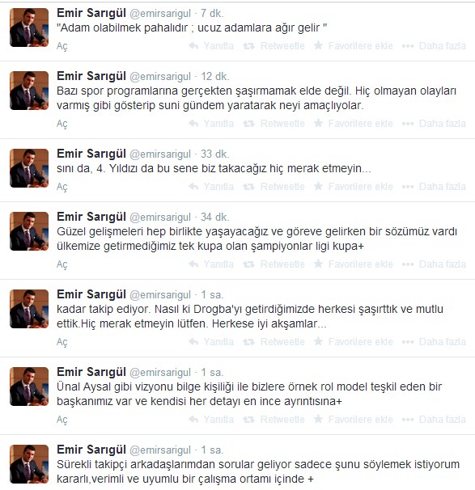Favorite the Drogba tweet
The width and height of the screenshot is (475, 490).
353,341
